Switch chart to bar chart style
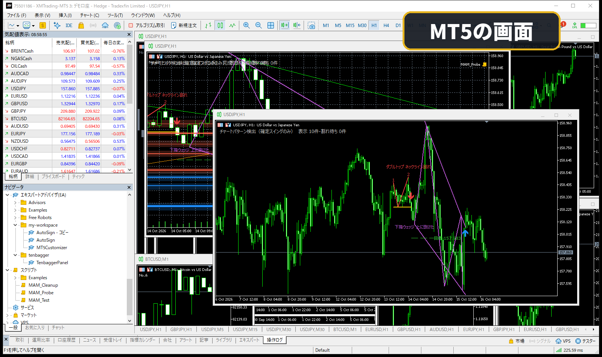This screenshot has height=357, width=602. 208,26
